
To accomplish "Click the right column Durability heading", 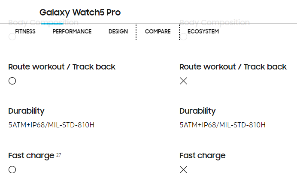I will [197, 111].
